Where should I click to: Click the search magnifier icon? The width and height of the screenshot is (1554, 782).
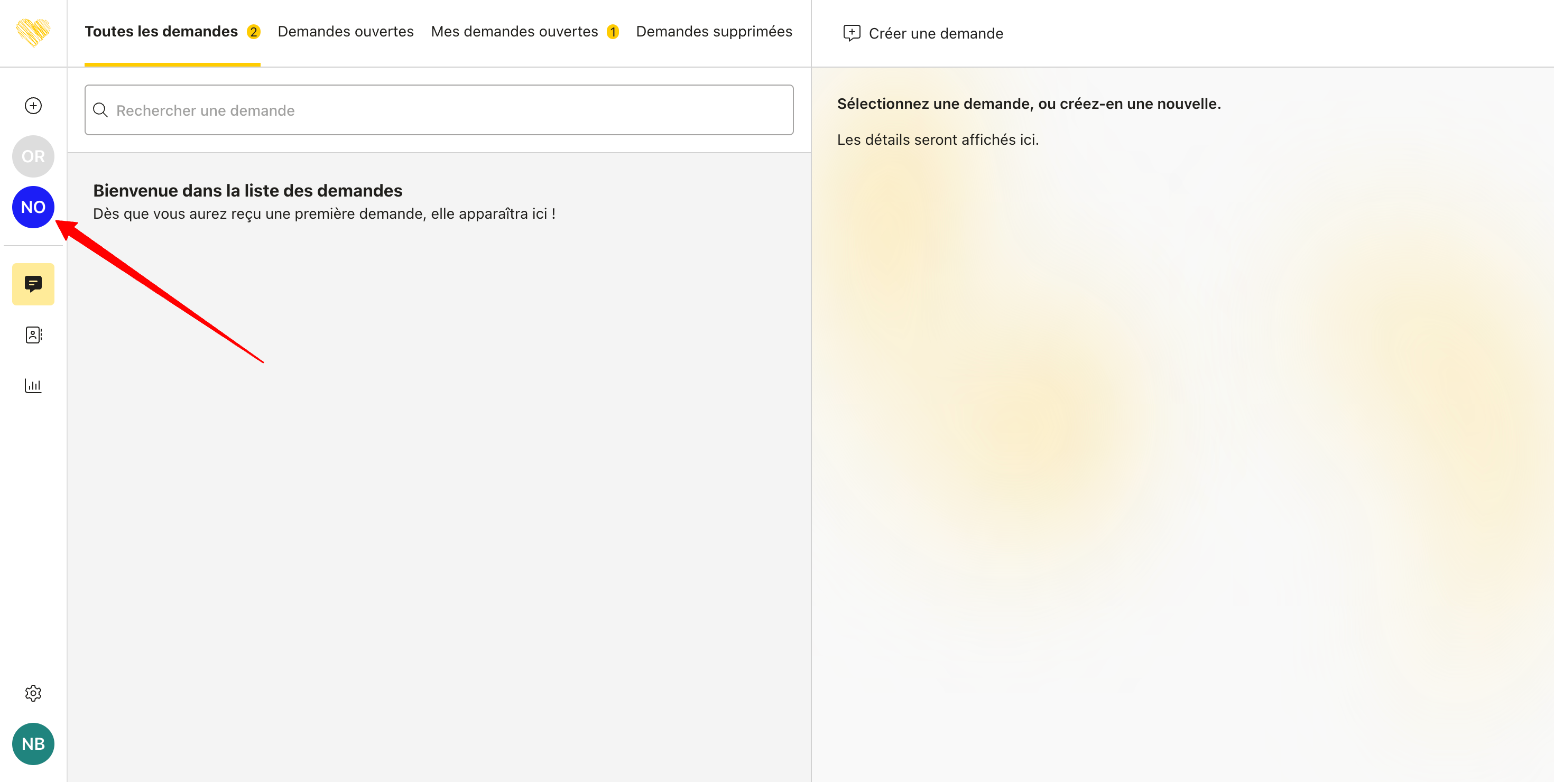tap(100, 110)
